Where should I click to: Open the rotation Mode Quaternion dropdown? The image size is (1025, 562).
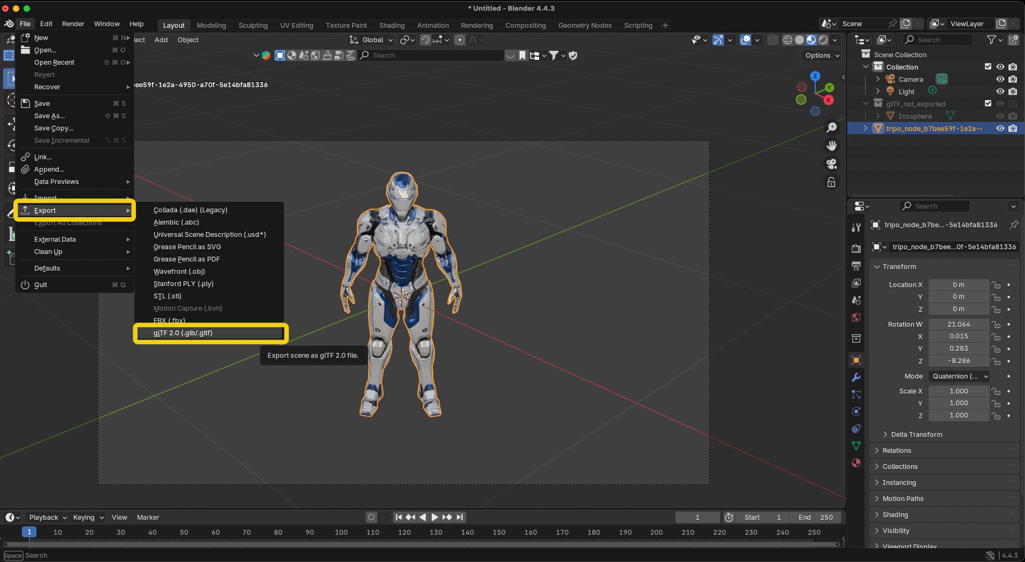960,376
